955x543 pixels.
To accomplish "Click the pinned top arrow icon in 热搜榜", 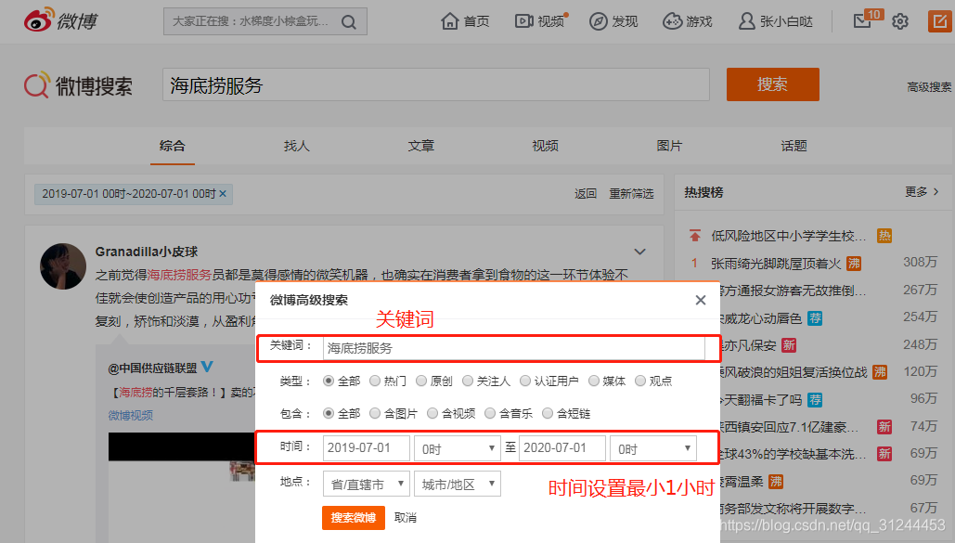I will (x=695, y=235).
